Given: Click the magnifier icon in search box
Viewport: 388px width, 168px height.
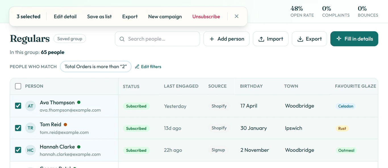Looking at the screenshot, I should (122, 39).
